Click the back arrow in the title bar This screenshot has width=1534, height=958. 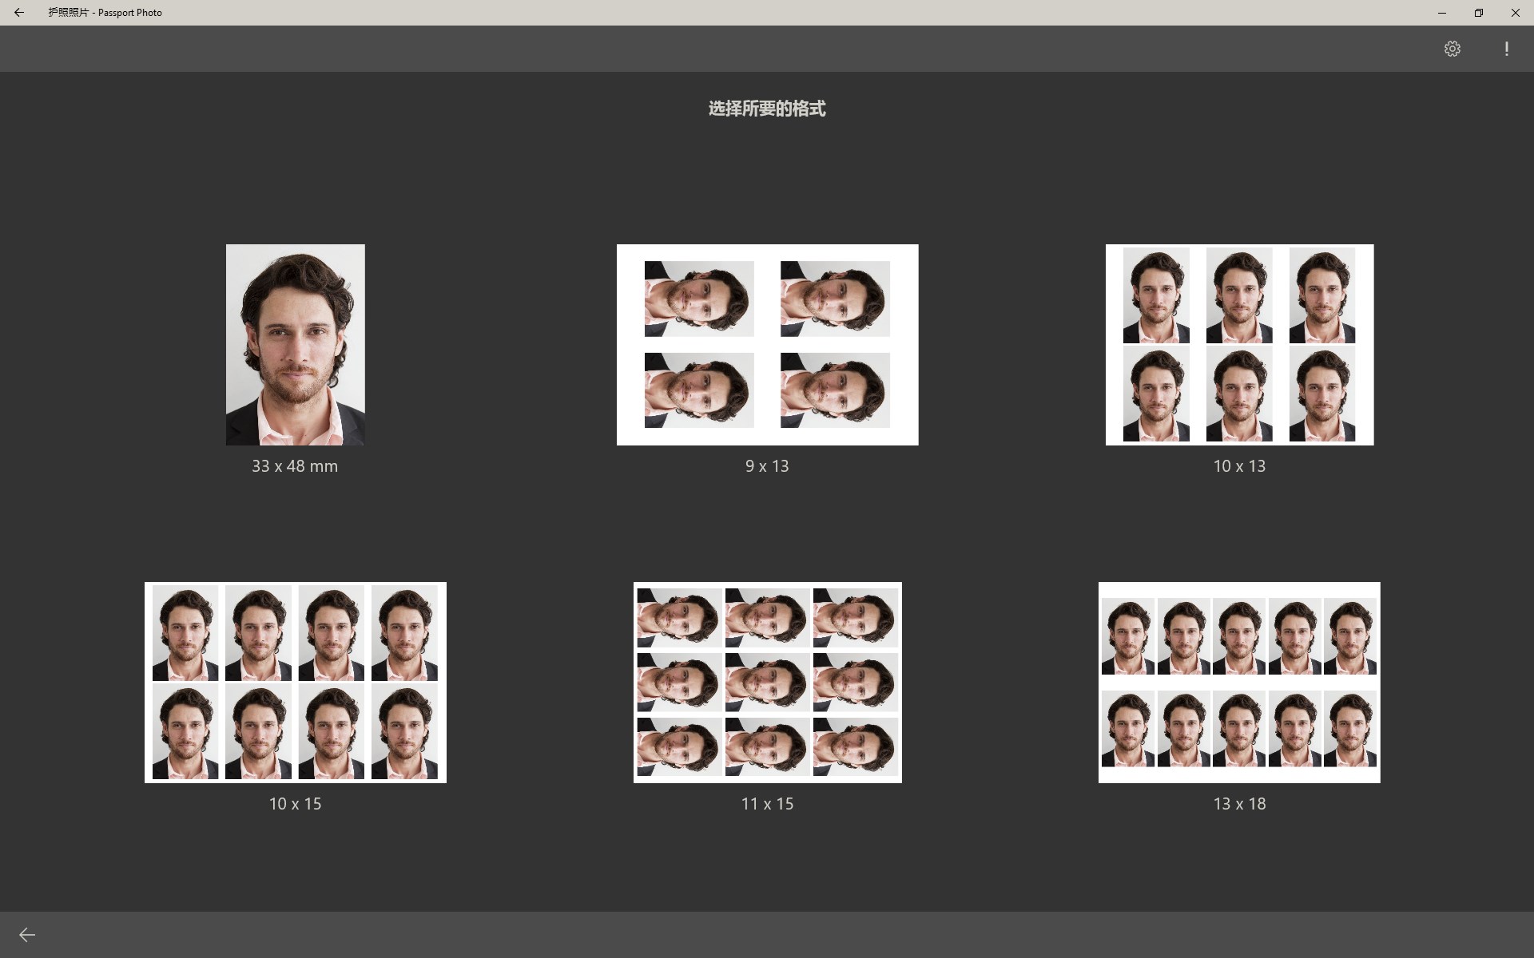[x=18, y=13]
